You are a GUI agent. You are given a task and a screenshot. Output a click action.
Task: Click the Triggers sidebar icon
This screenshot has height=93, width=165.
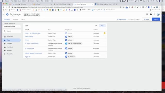(5, 44)
